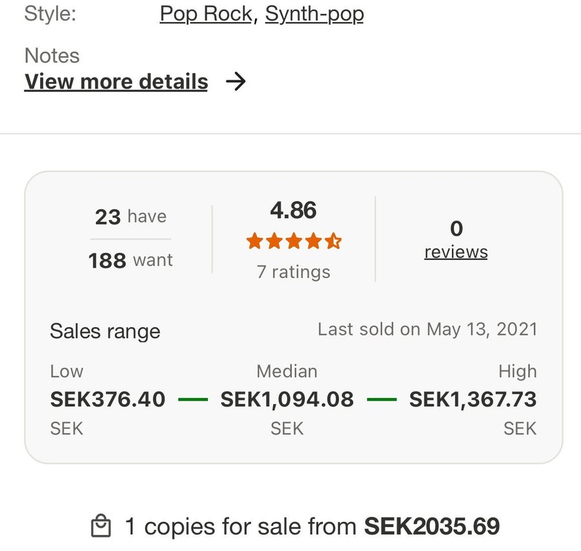Screen dimensions: 581x551
Task: Open the Pop Rock style link
Action: pos(205,14)
